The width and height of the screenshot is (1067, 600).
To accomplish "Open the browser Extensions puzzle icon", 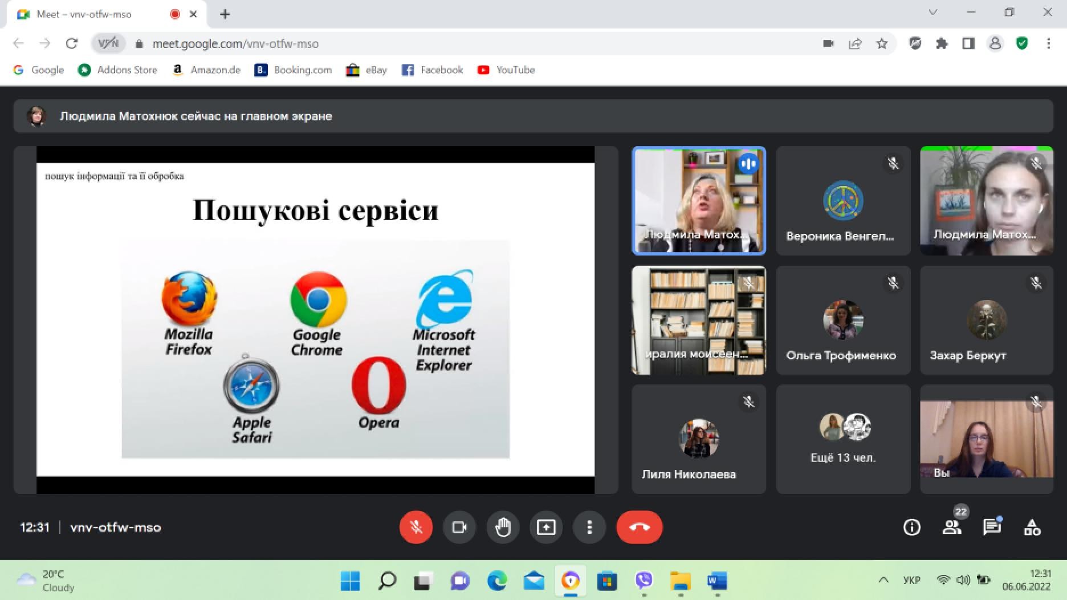I will [x=942, y=44].
